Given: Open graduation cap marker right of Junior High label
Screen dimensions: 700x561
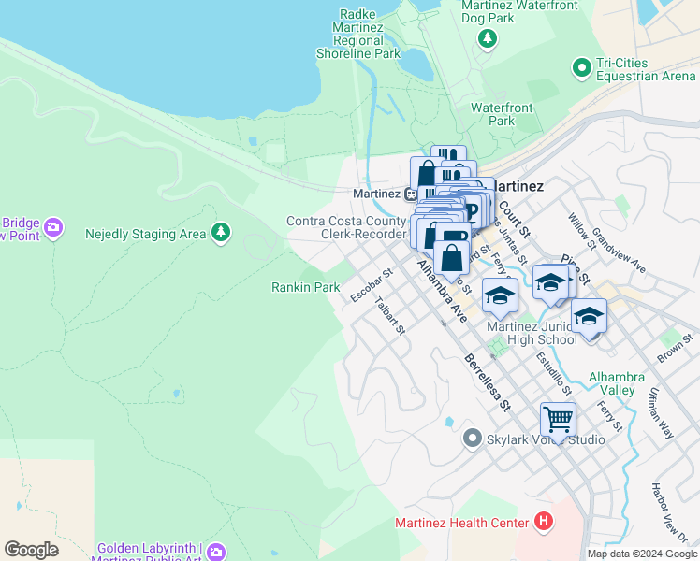Looking at the screenshot, I should [x=589, y=319].
